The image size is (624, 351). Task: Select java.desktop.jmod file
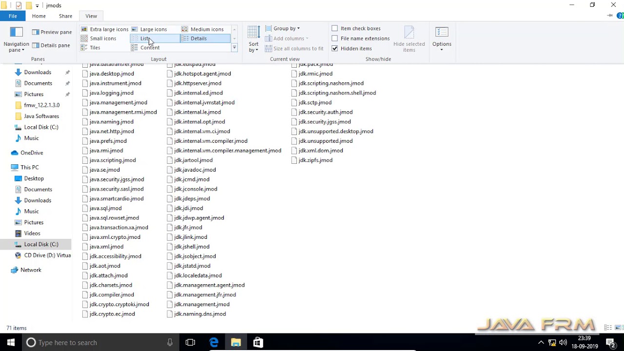pyautogui.click(x=112, y=74)
